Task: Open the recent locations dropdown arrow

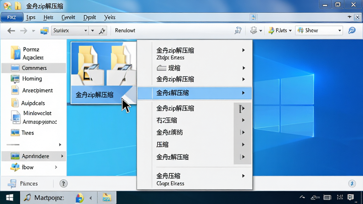Action: pyautogui.click(x=34, y=31)
